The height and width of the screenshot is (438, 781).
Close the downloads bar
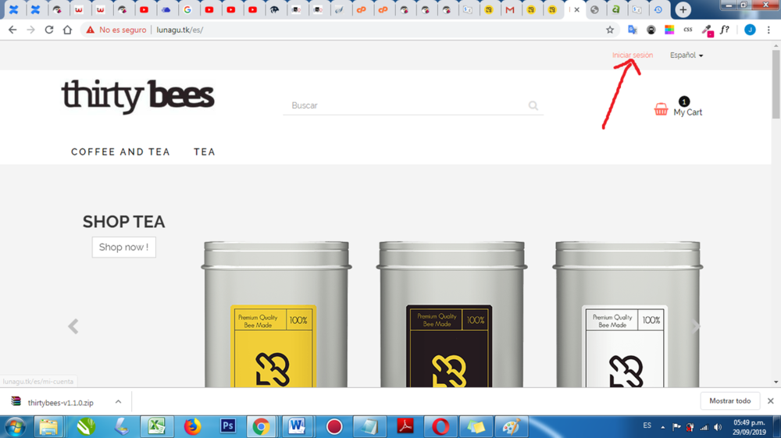[770, 401]
